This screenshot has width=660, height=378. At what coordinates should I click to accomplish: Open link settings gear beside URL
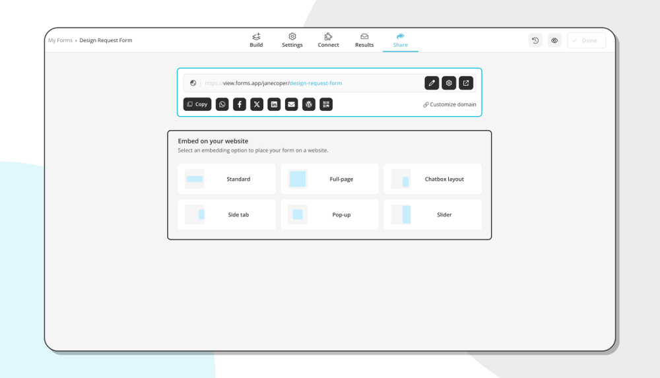pyautogui.click(x=449, y=83)
